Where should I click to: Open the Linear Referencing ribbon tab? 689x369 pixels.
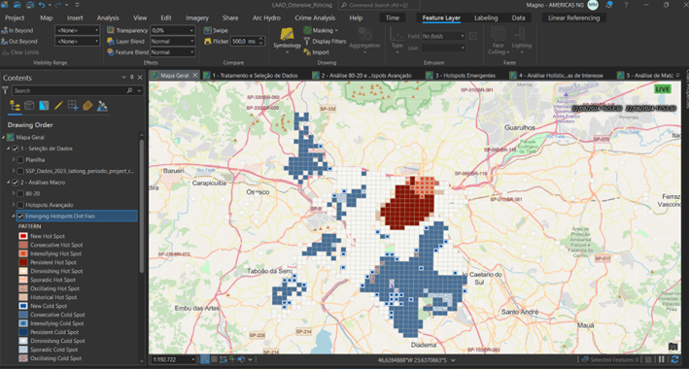tap(574, 18)
